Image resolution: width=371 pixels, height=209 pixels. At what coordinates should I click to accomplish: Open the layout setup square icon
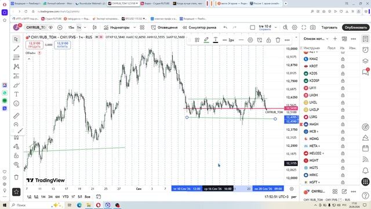(x=253, y=27)
